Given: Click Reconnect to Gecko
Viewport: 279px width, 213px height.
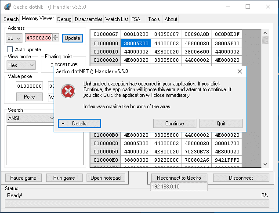Looking at the screenshot, I should pyautogui.click(x=179, y=177).
